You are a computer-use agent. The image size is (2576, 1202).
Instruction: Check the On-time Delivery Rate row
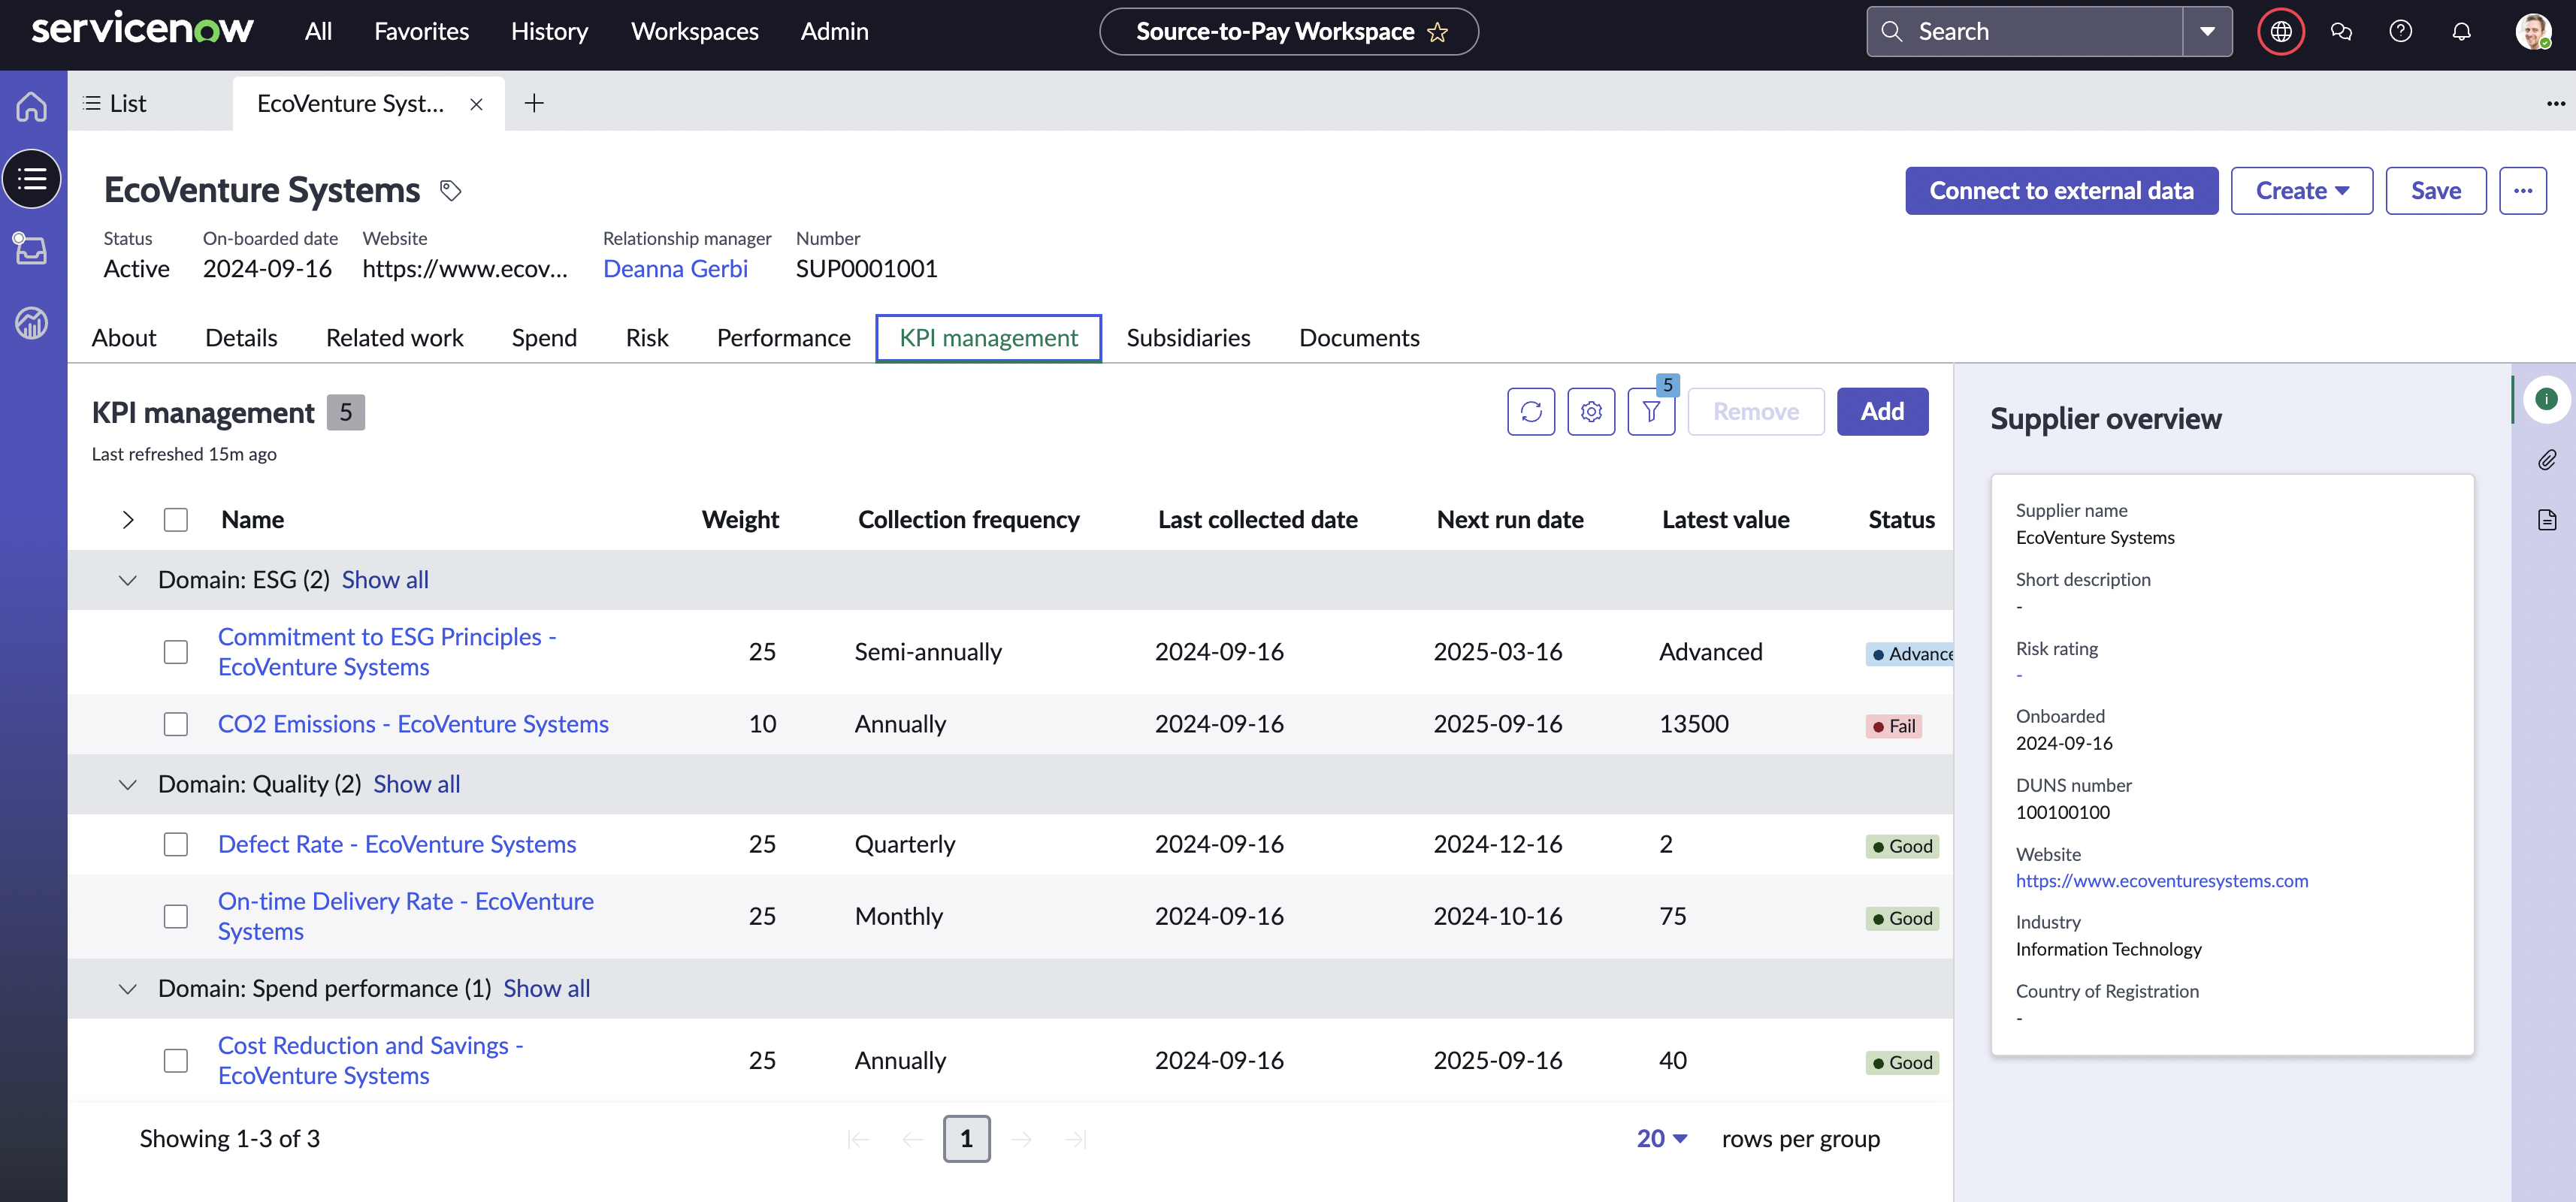tap(176, 916)
